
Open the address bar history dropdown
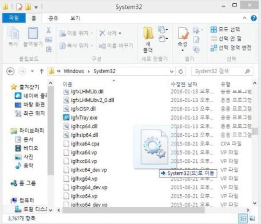[172, 72]
